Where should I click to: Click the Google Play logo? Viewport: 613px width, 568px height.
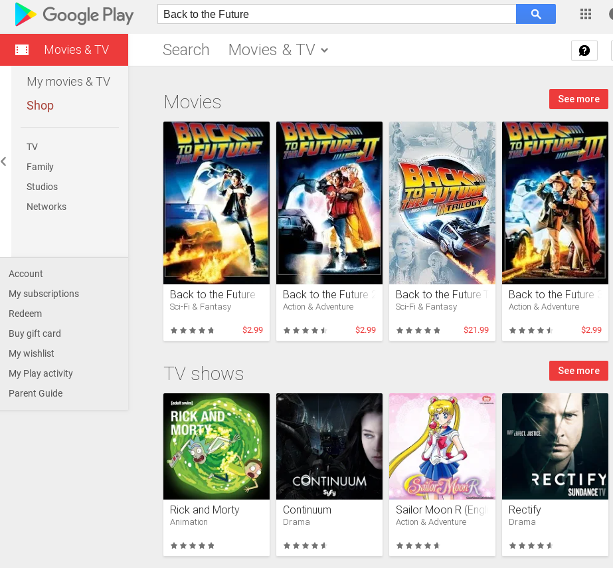point(74,15)
